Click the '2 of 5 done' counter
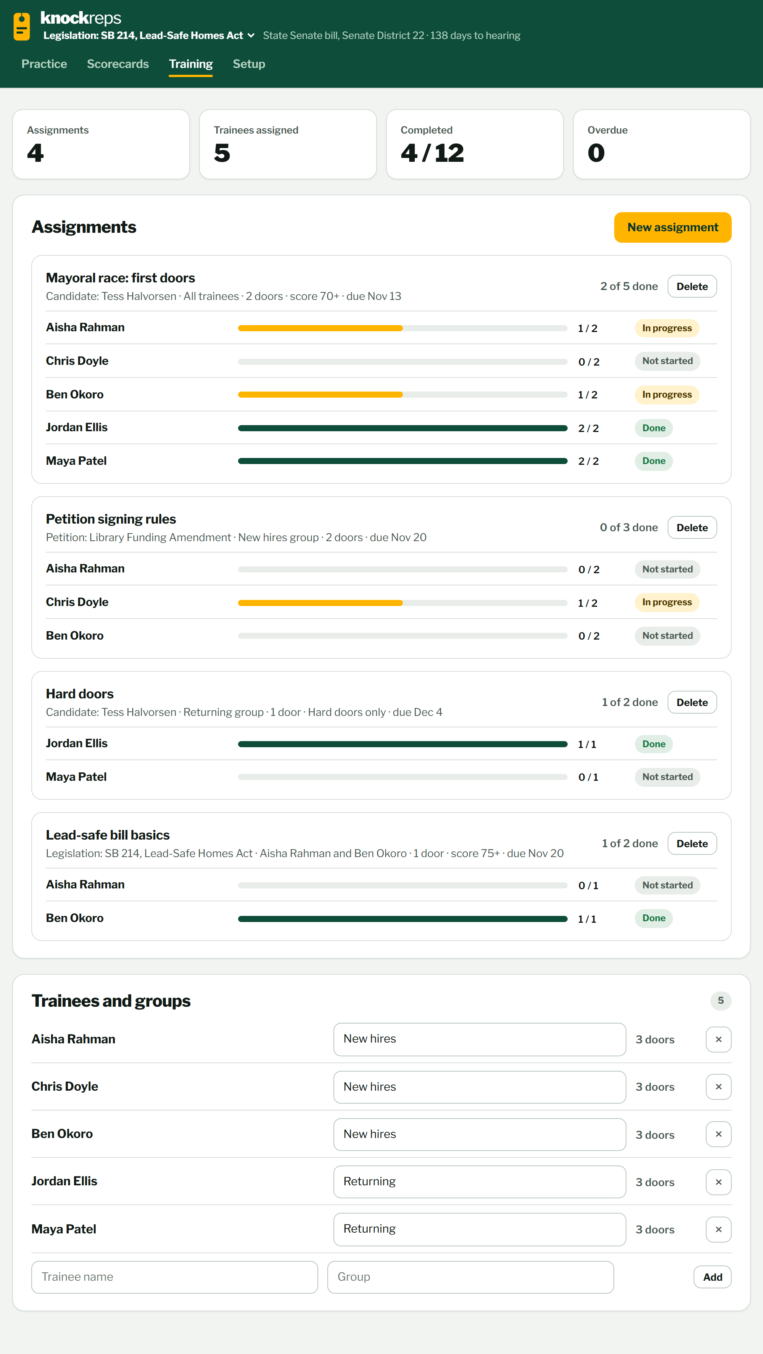 click(x=629, y=286)
